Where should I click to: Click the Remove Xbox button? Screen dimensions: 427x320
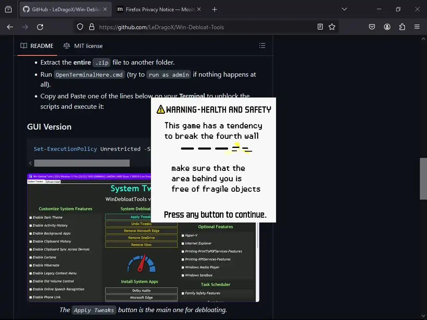pyautogui.click(x=141, y=245)
